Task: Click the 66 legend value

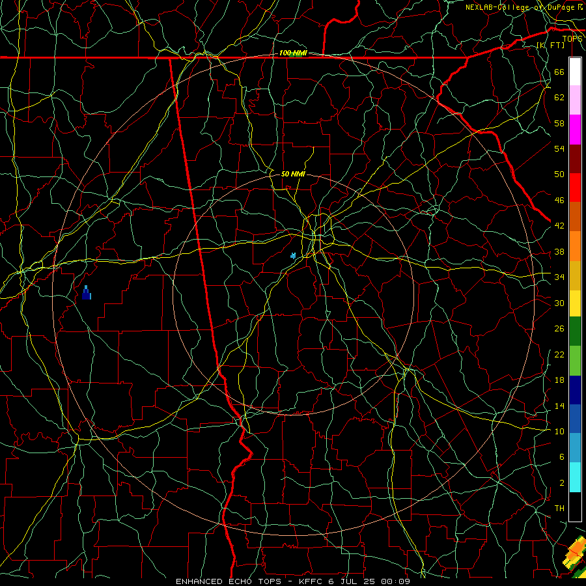Action: 559,72
